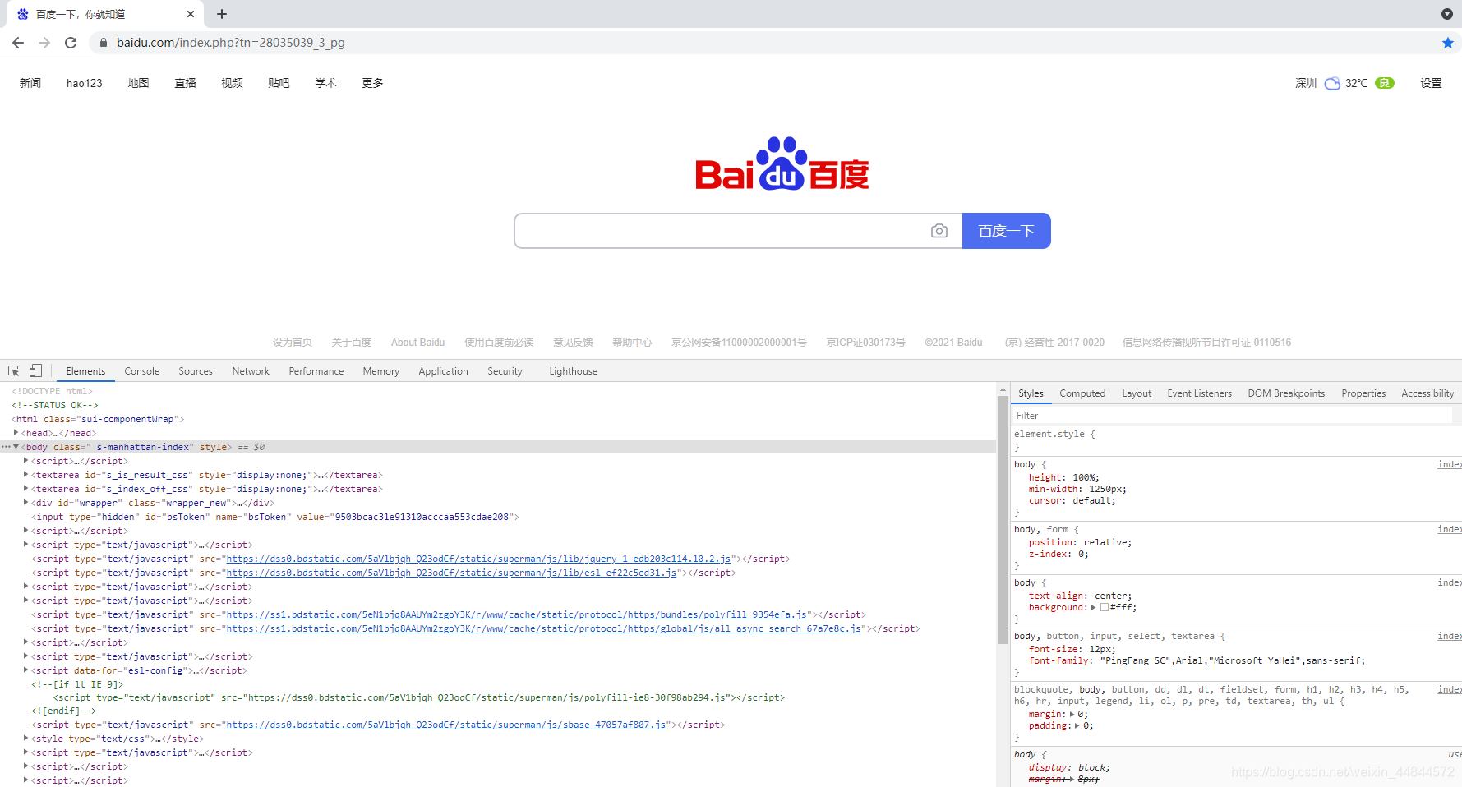Open the 设置 settings link
Image resolution: width=1462 pixels, height=787 pixels.
coord(1431,83)
